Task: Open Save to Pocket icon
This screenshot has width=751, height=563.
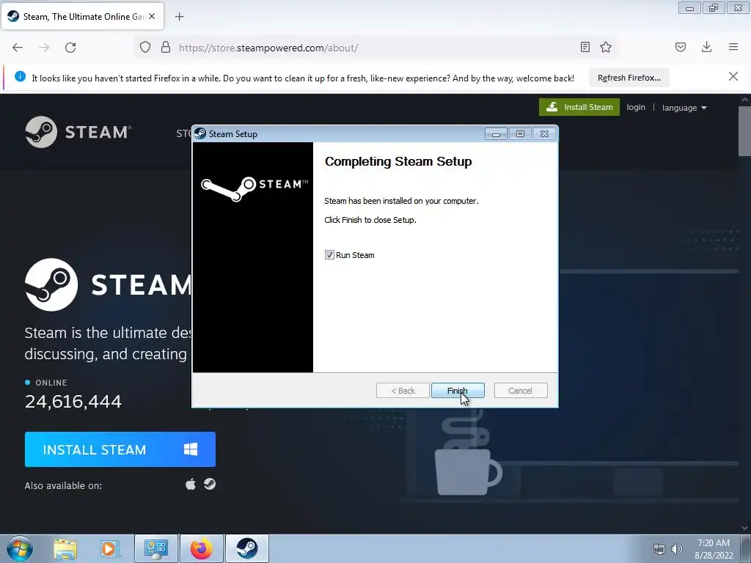Action: 681,47
